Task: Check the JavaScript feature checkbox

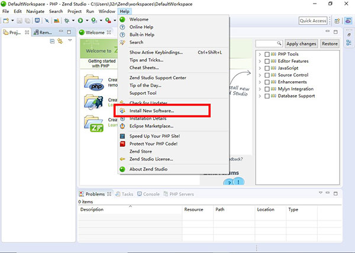Action: (x=267, y=68)
